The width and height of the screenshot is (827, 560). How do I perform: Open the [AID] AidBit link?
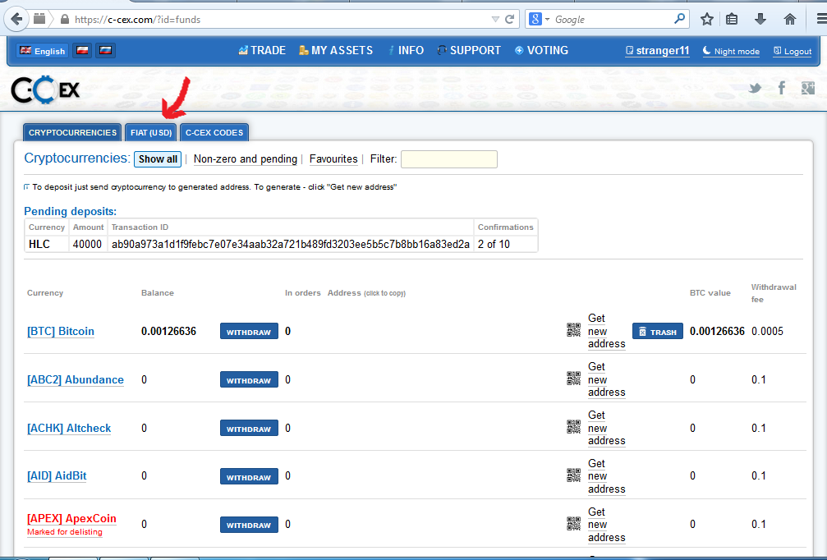57,475
